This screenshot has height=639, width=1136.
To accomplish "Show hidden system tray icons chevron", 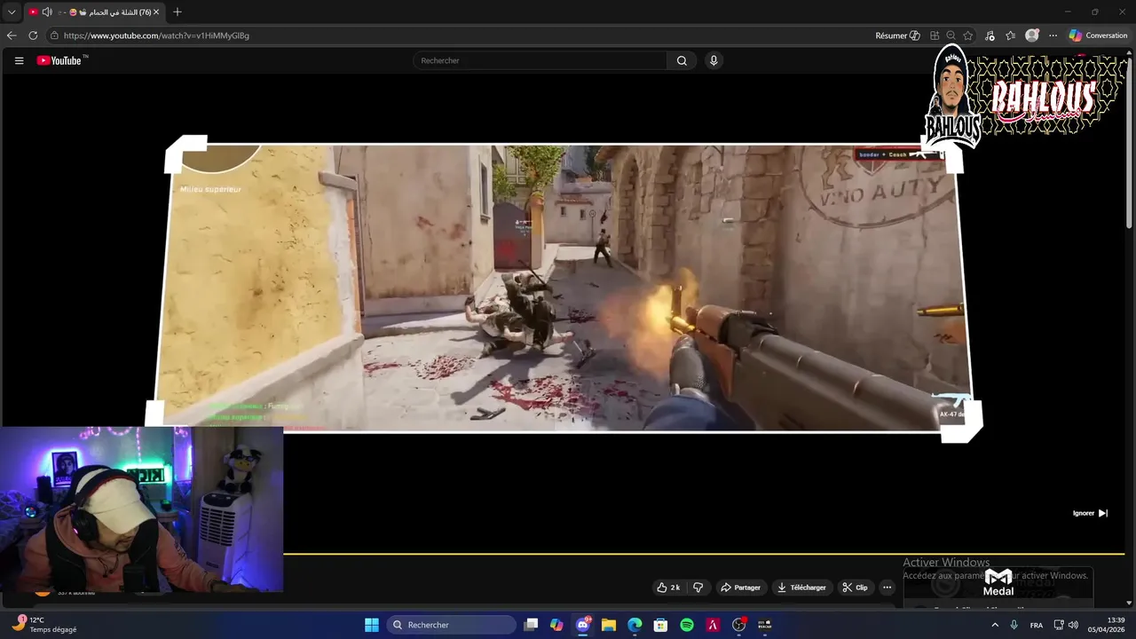I will [993, 625].
